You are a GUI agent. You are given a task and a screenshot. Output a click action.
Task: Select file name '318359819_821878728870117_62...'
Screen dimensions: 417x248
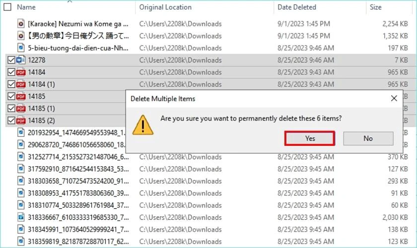78,242
